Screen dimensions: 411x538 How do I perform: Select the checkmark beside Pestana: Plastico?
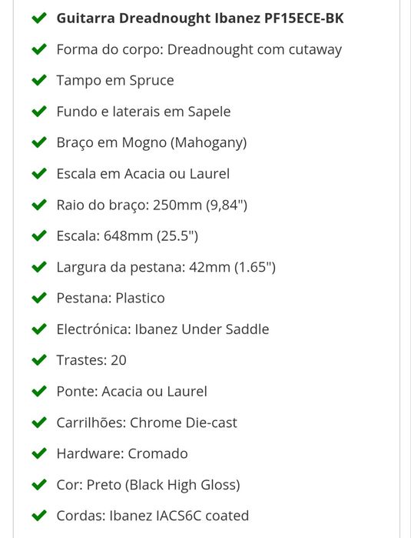39,298
